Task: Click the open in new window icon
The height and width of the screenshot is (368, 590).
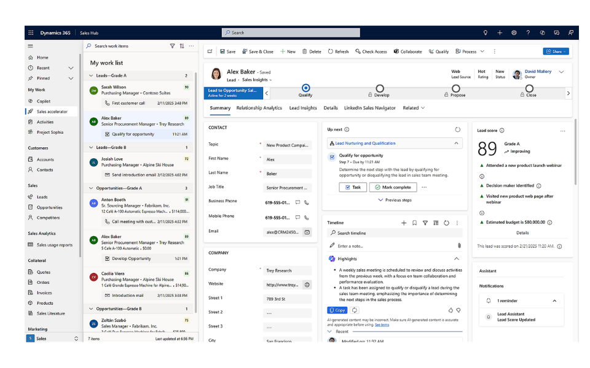Action: point(210,52)
